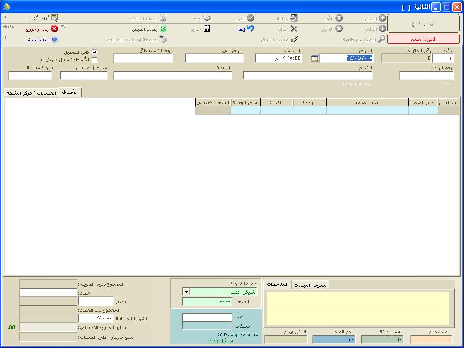The width and height of the screenshot is (464, 348).
Task: Click the invoice currency field showing شيكل جديد
Action: [x=223, y=292]
